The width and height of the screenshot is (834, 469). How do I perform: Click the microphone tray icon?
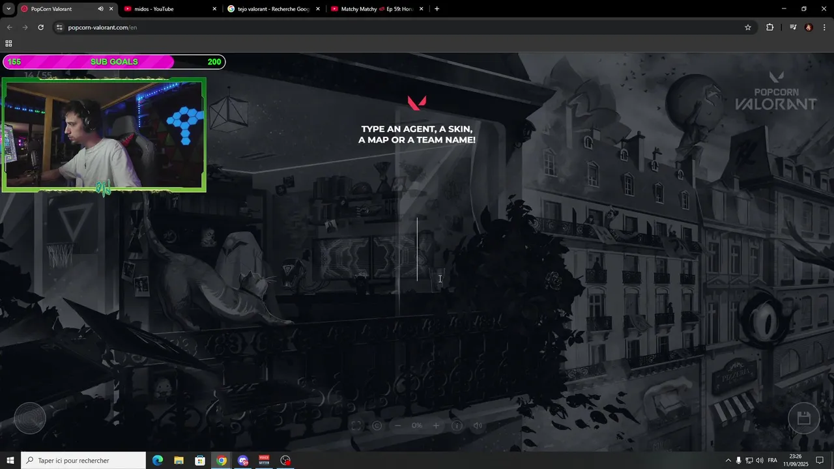click(x=739, y=461)
